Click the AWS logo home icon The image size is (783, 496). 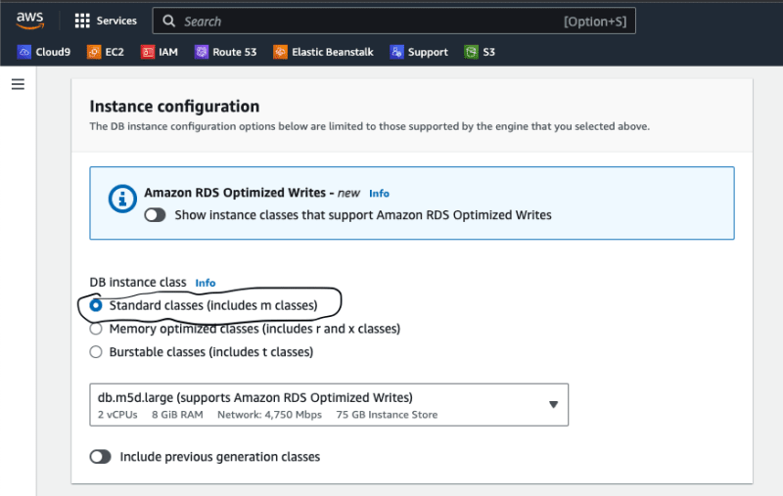pos(30,21)
